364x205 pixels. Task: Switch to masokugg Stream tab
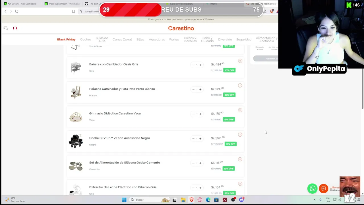(x=62, y=4)
